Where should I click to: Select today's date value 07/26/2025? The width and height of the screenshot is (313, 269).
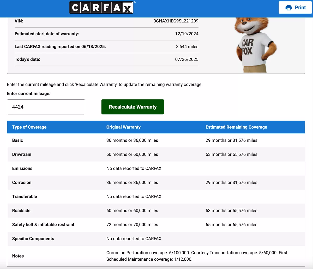[x=187, y=59]
